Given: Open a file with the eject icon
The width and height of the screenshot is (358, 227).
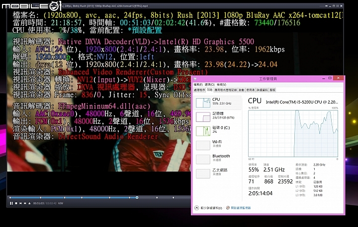Looking at the screenshot, I should click(29, 203).
